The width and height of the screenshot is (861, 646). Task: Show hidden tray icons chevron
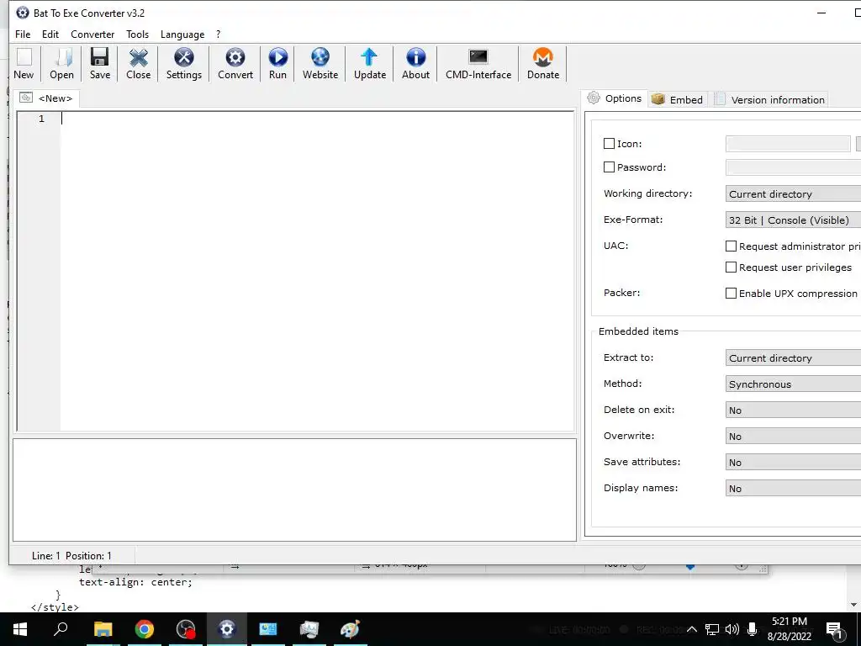point(692,629)
